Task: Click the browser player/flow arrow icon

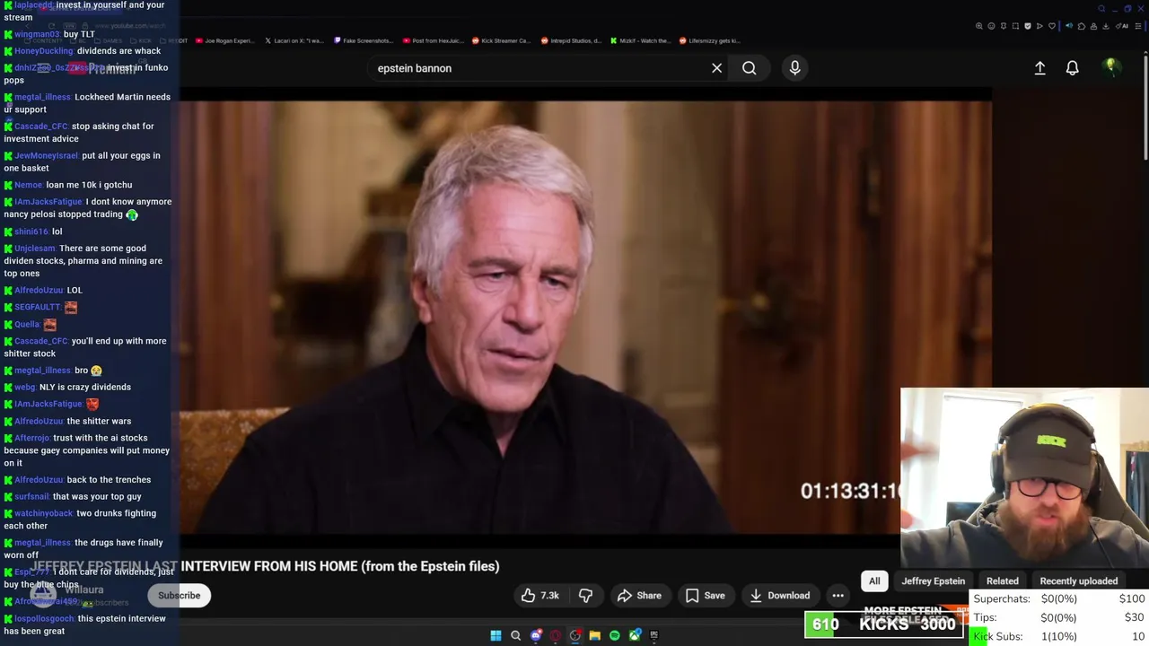Action: click(x=1039, y=26)
